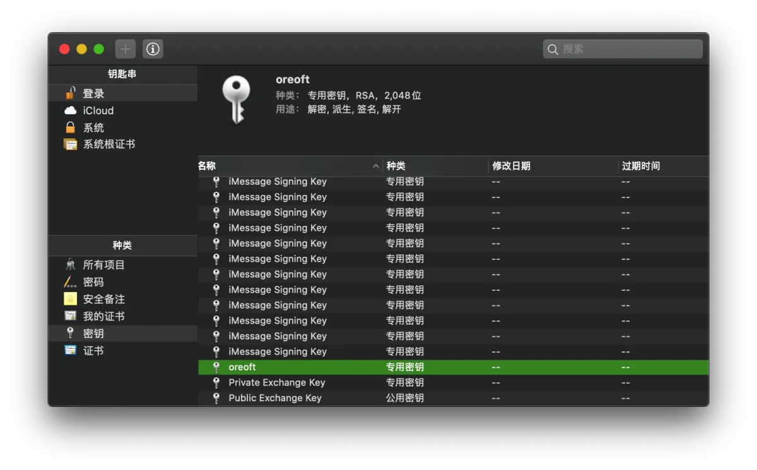Open the 系统根证书 keychain
The width and height of the screenshot is (757, 470).
[x=109, y=144]
